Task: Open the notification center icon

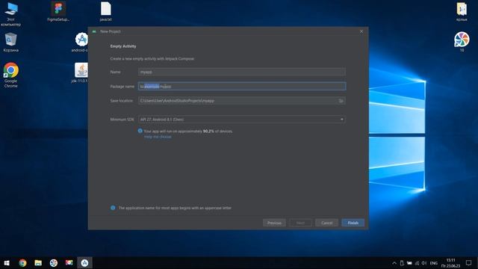Action: 469,263
